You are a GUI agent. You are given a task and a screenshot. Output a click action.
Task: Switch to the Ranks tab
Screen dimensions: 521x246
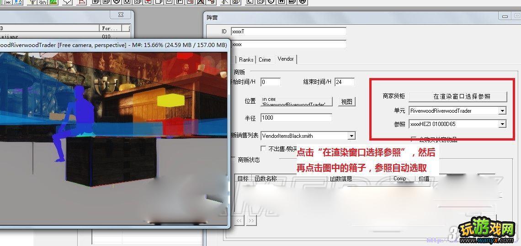click(x=246, y=60)
